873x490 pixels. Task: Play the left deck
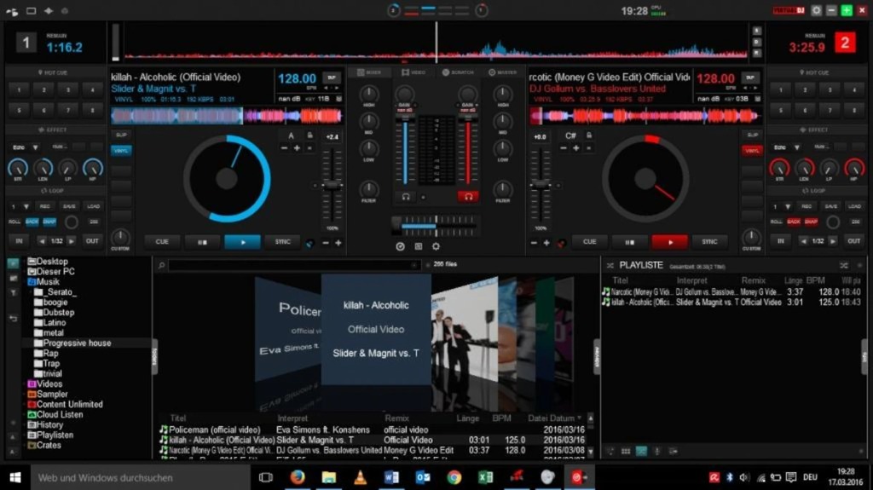(x=242, y=242)
